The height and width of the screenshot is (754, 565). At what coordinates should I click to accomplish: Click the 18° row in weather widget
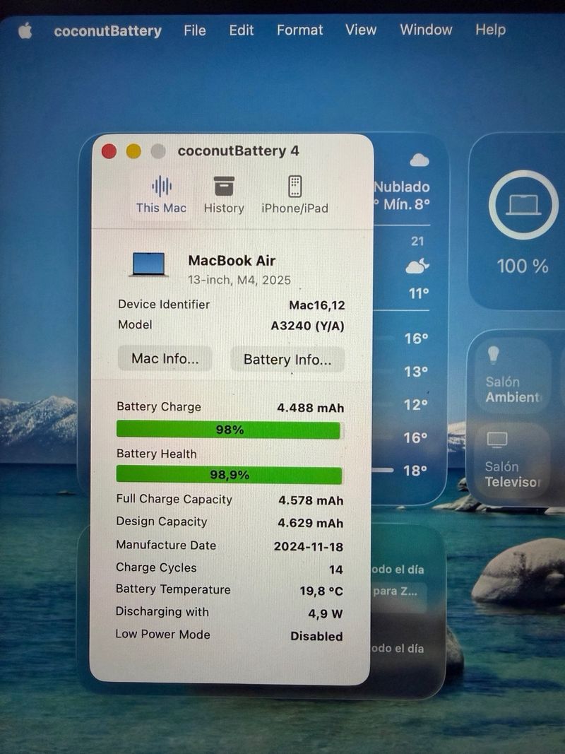click(x=401, y=471)
